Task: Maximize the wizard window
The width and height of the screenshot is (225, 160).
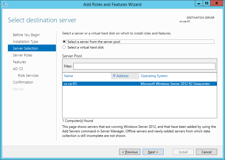Action: pyautogui.click(x=207, y=3)
